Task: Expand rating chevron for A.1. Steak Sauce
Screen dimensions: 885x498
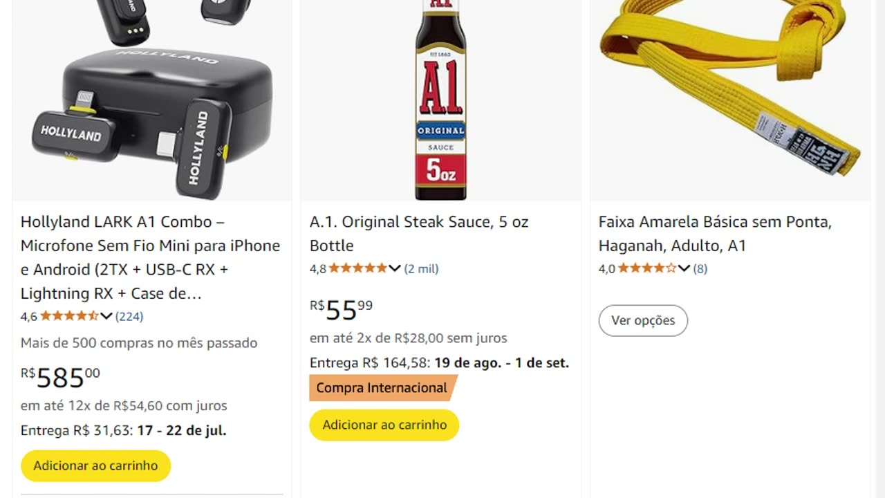Action: click(395, 269)
